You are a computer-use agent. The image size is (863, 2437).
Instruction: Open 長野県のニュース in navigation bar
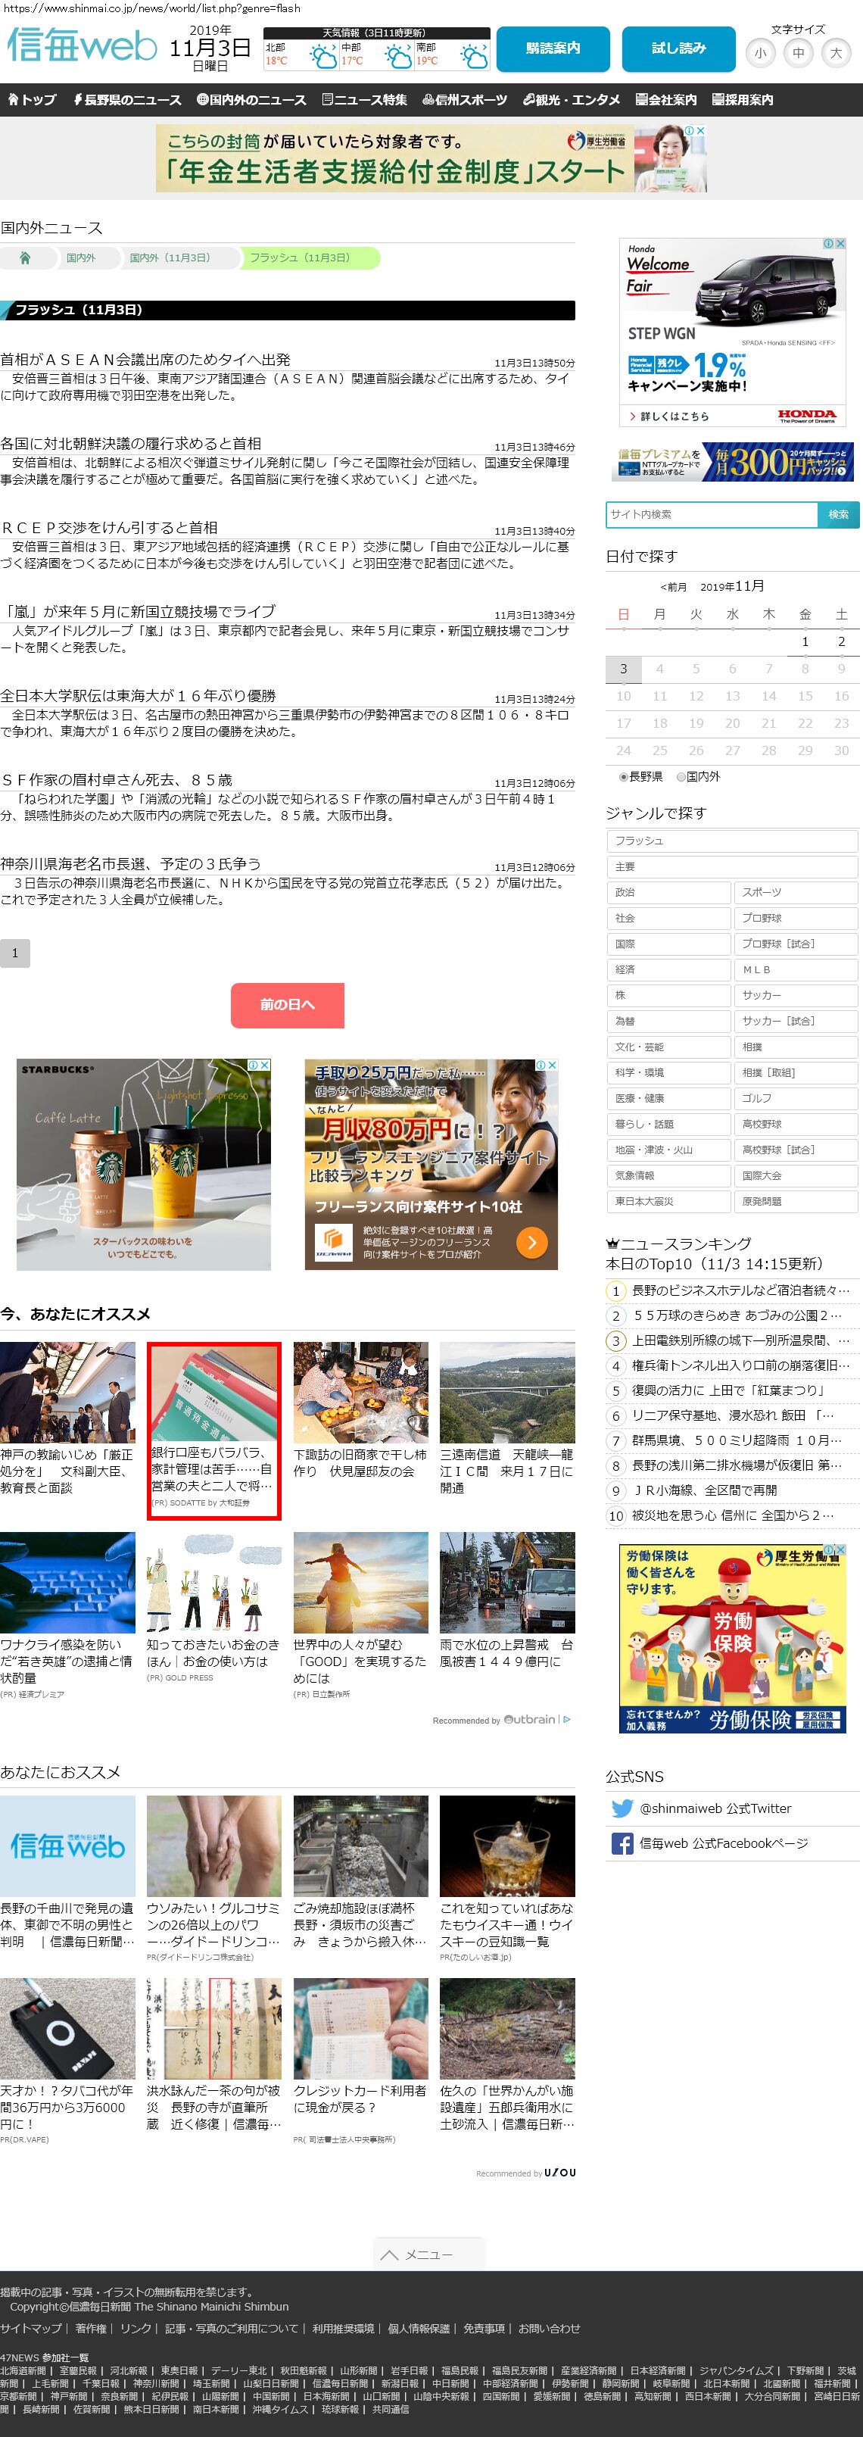128,99
